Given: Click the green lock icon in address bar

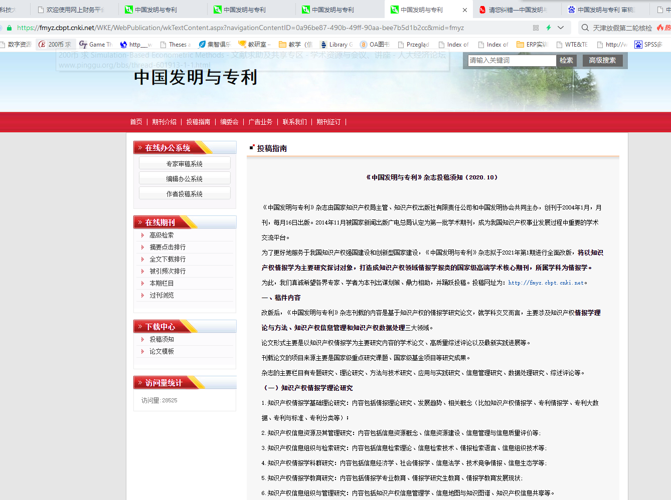Looking at the screenshot, I should coord(9,28).
